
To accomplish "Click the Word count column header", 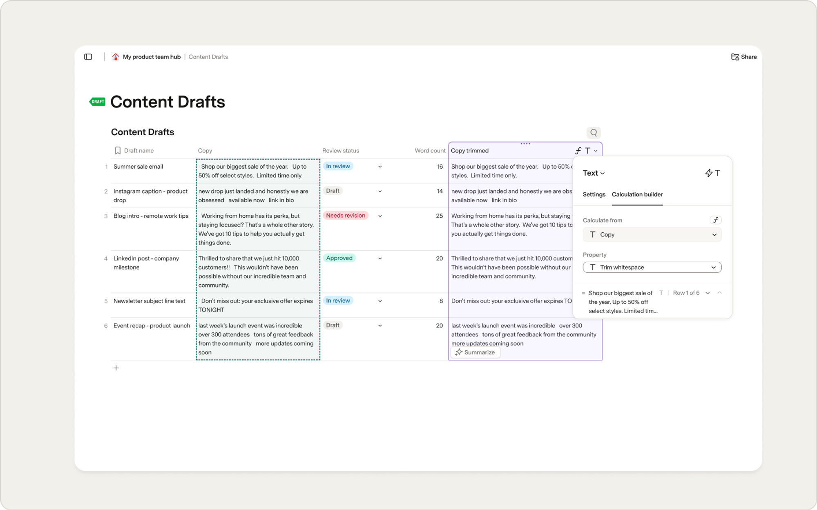I will pos(430,151).
